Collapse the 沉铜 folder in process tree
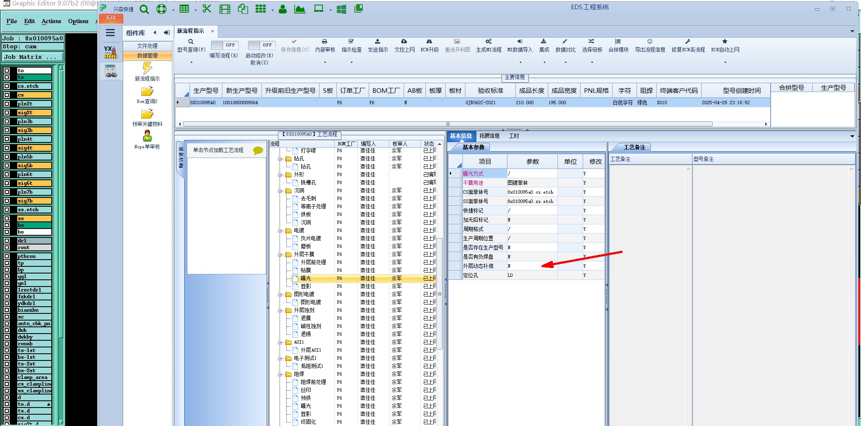The width and height of the screenshot is (861, 426). pyautogui.click(x=280, y=191)
